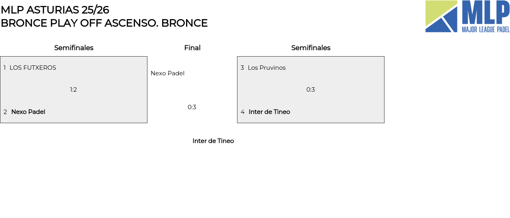
Task: Select the BRONCE PLAY OFF ASCENSO heading
Action: point(104,23)
